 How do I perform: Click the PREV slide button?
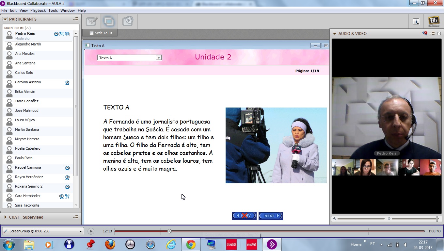pyautogui.click(x=244, y=216)
